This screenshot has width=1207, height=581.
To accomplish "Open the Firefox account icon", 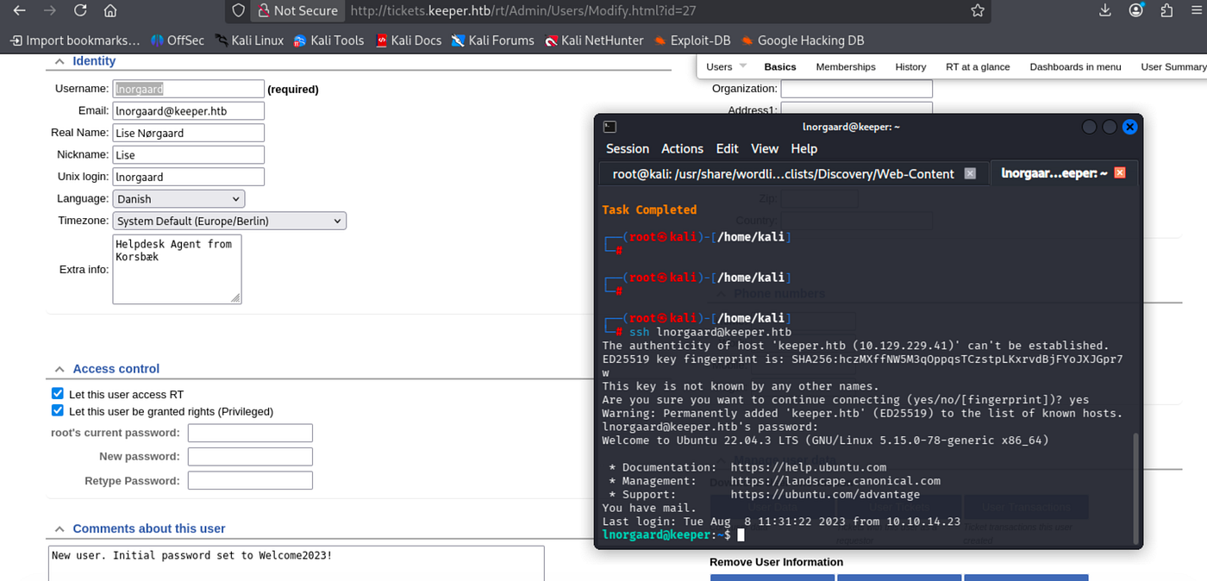I will (1137, 10).
